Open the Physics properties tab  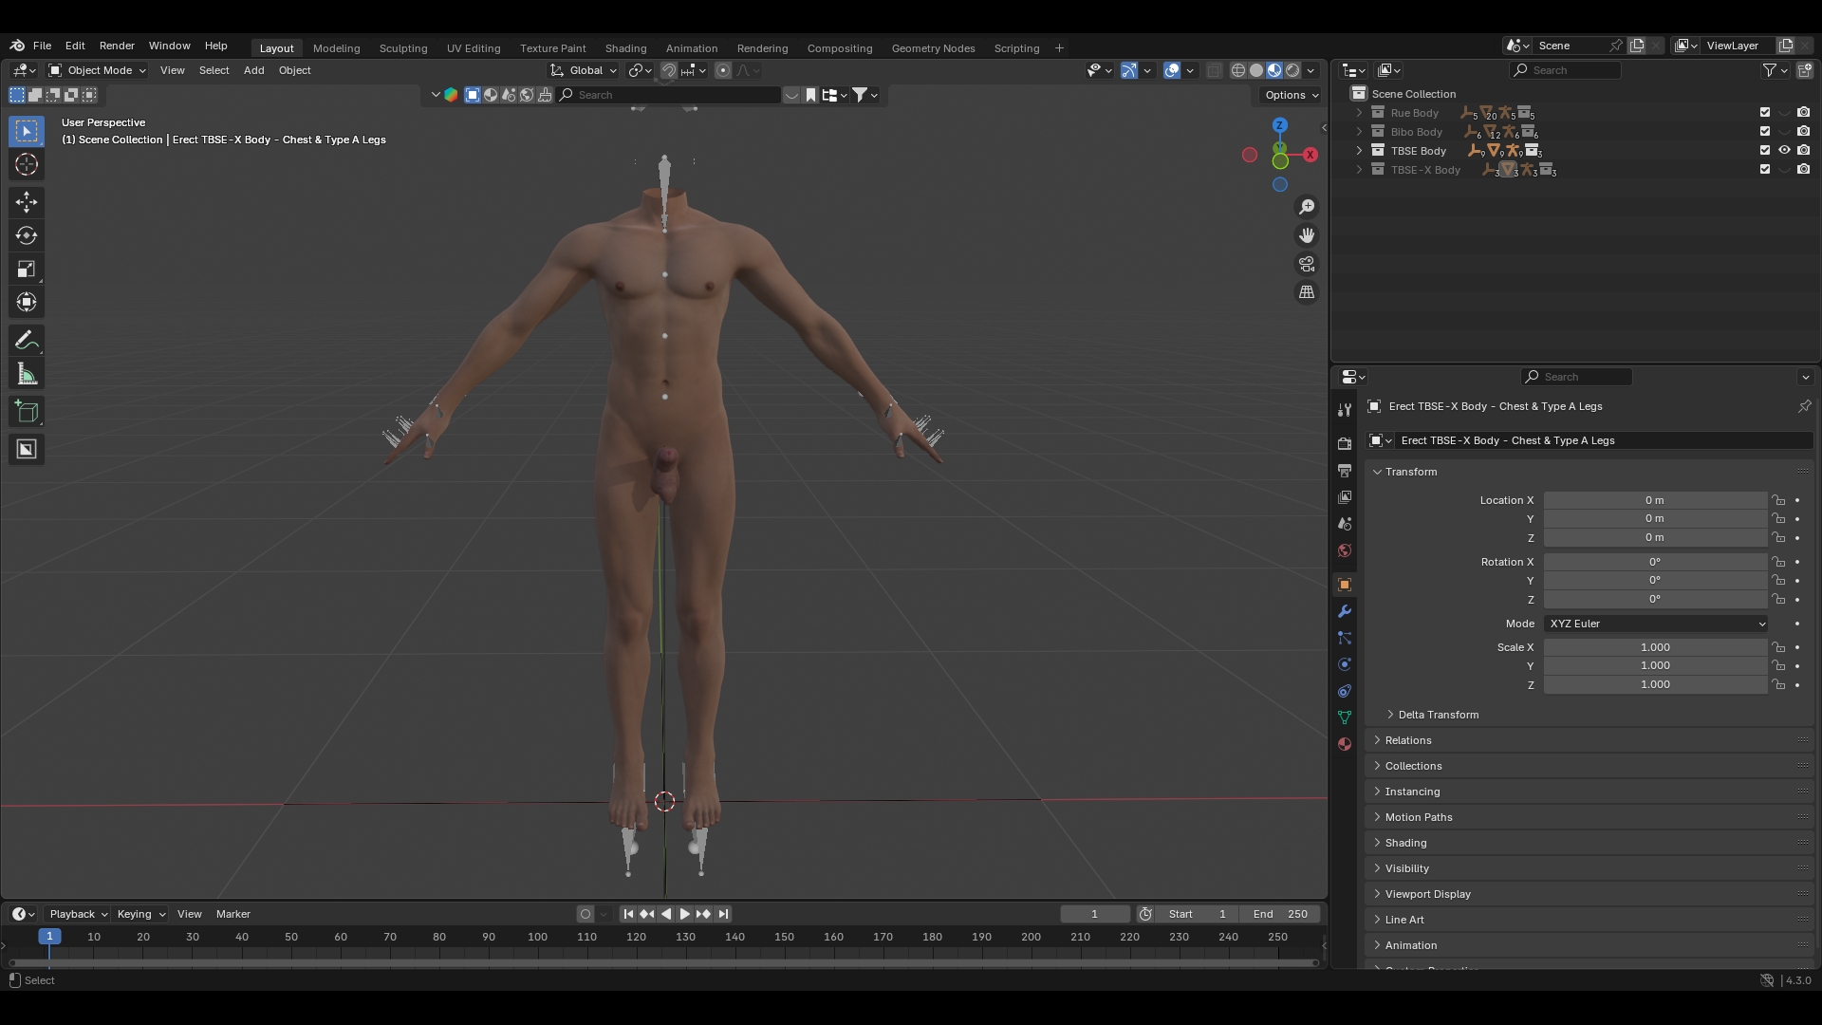click(x=1344, y=664)
